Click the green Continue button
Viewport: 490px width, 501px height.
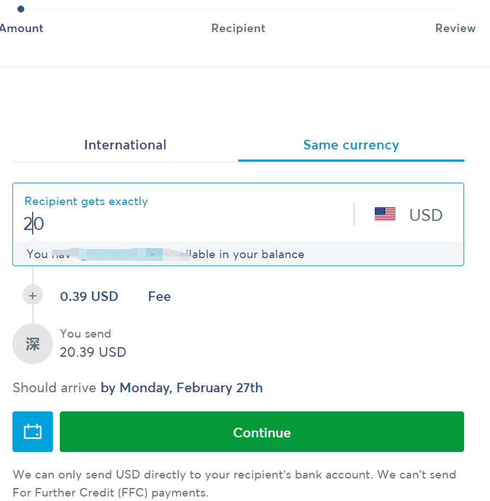(x=262, y=432)
